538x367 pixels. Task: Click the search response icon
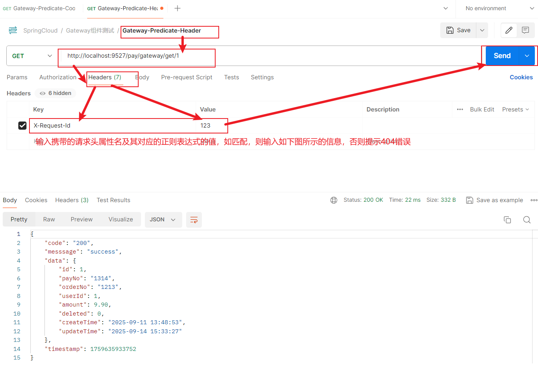coord(527,220)
